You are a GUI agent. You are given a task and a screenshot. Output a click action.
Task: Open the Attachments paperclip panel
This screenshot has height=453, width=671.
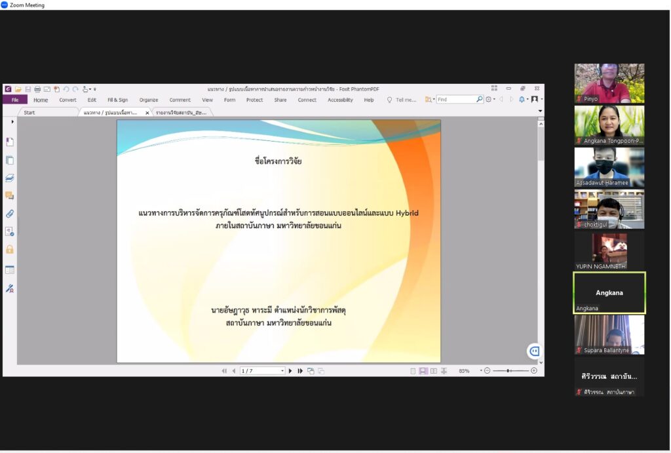click(10, 214)
